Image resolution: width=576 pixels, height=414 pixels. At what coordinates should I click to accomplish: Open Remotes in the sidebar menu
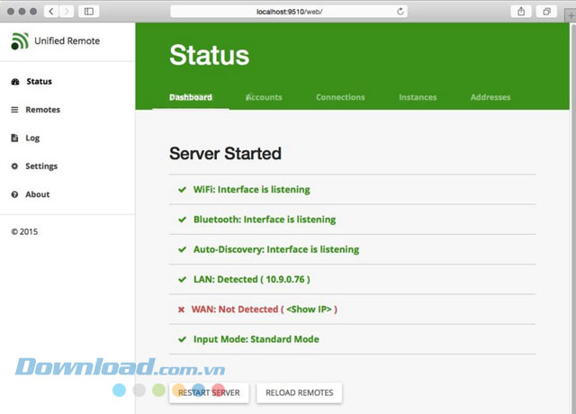click(x=43, y=110)
